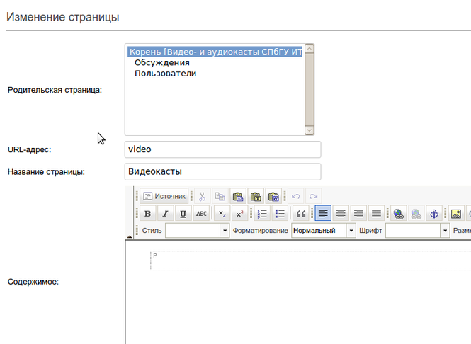Toggle italic text formatting
Screen dimensions: 471x344
point(165,213)
